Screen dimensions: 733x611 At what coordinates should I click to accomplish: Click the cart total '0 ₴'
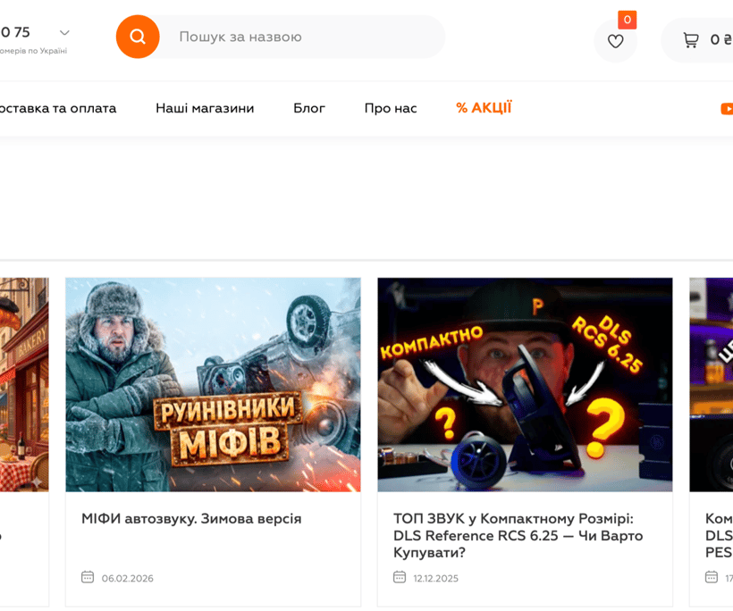721,40
